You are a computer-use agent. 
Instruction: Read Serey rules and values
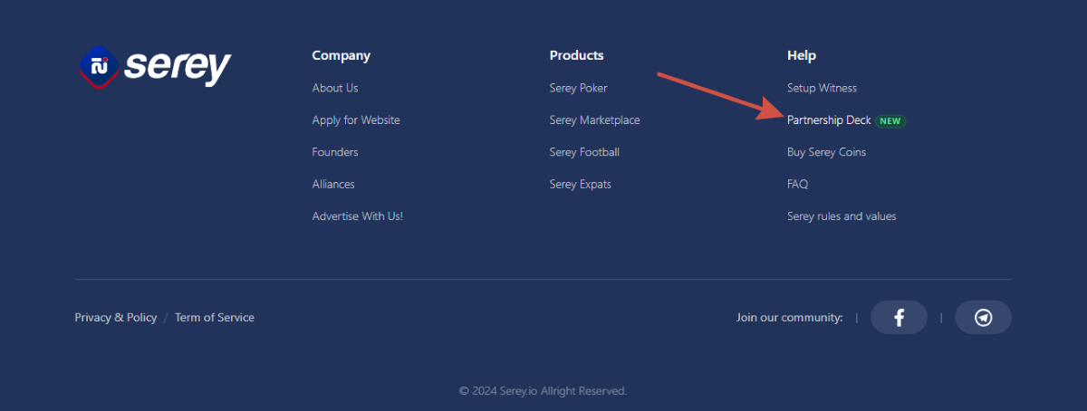[x=842, y=216]
